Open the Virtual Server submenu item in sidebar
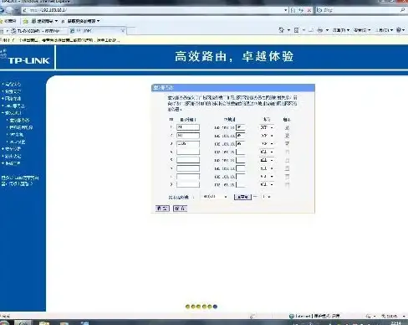 pos(19,121)
